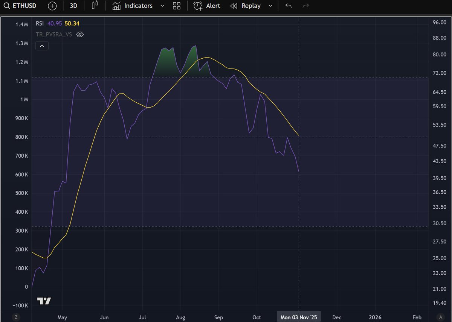Click the -100 K left scale label
452x322 pixels.
pyautogui.click(x=20, y=305)
